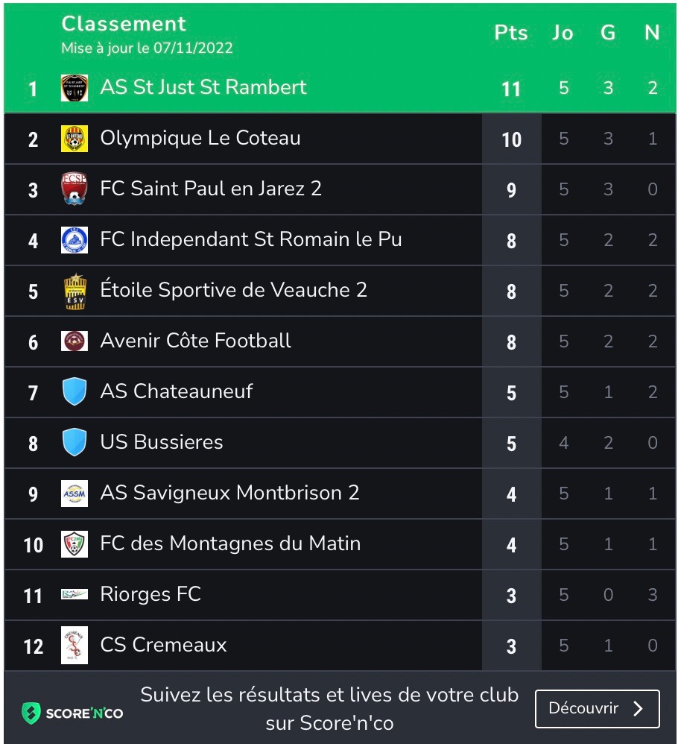
Task: Click the AS St Just St Rambert club logo
Action: click(75, 88)
